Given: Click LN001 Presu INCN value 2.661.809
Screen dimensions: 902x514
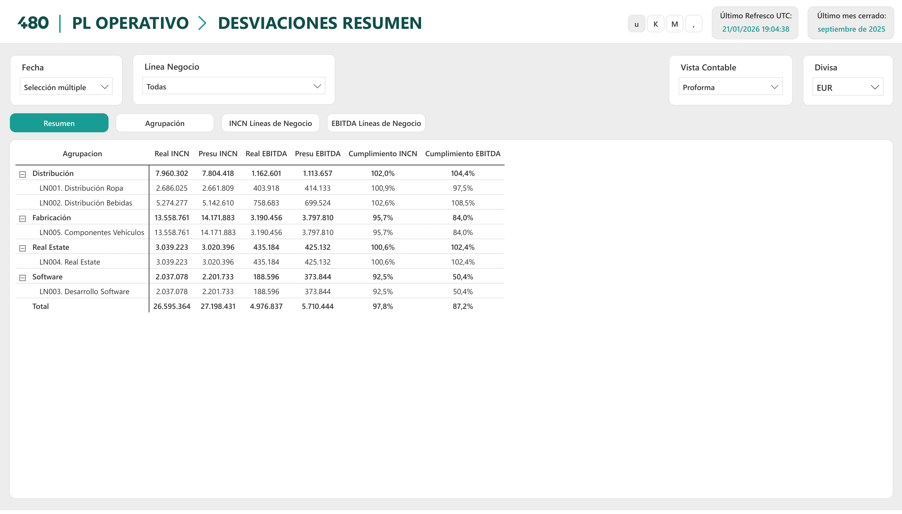Looking at the screenshot, I should (x=218, y=188).
